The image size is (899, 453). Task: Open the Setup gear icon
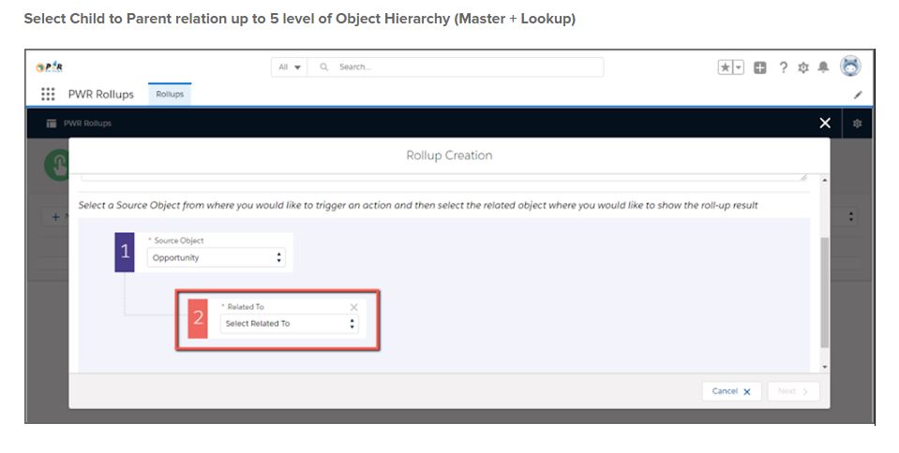[x=803, y=67]
